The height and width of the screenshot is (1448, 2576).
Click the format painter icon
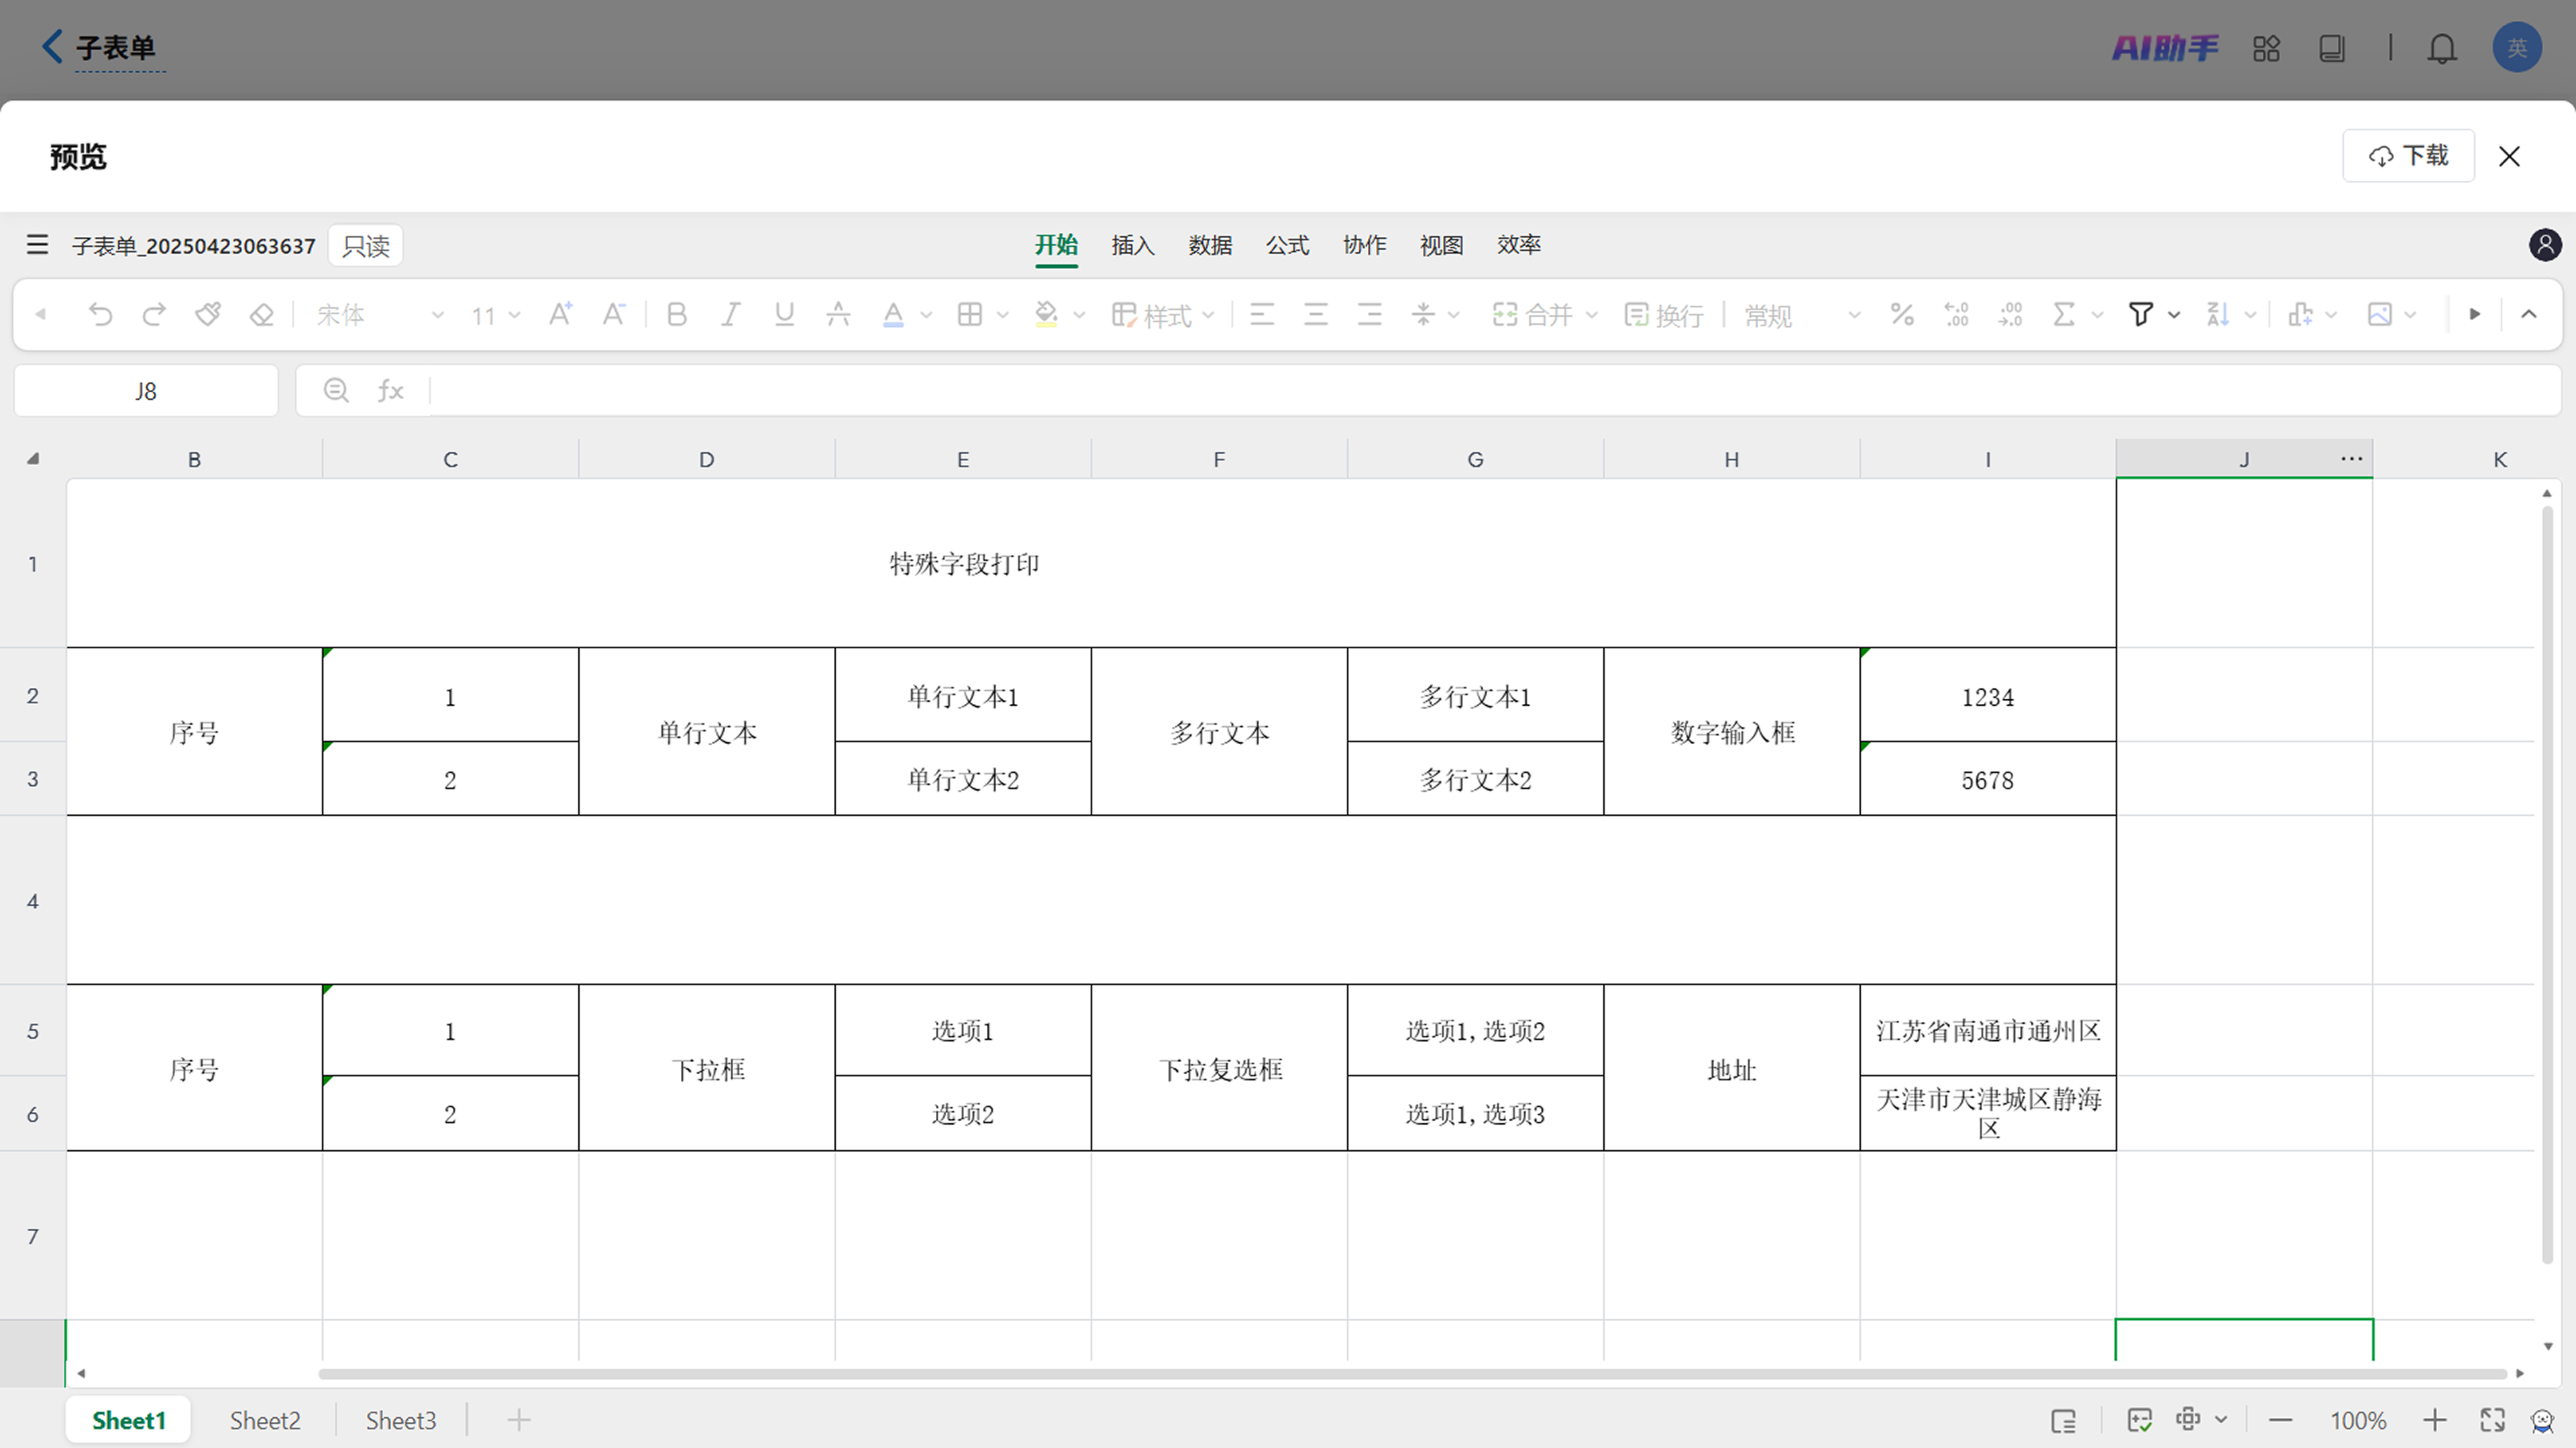click(208, 315)
